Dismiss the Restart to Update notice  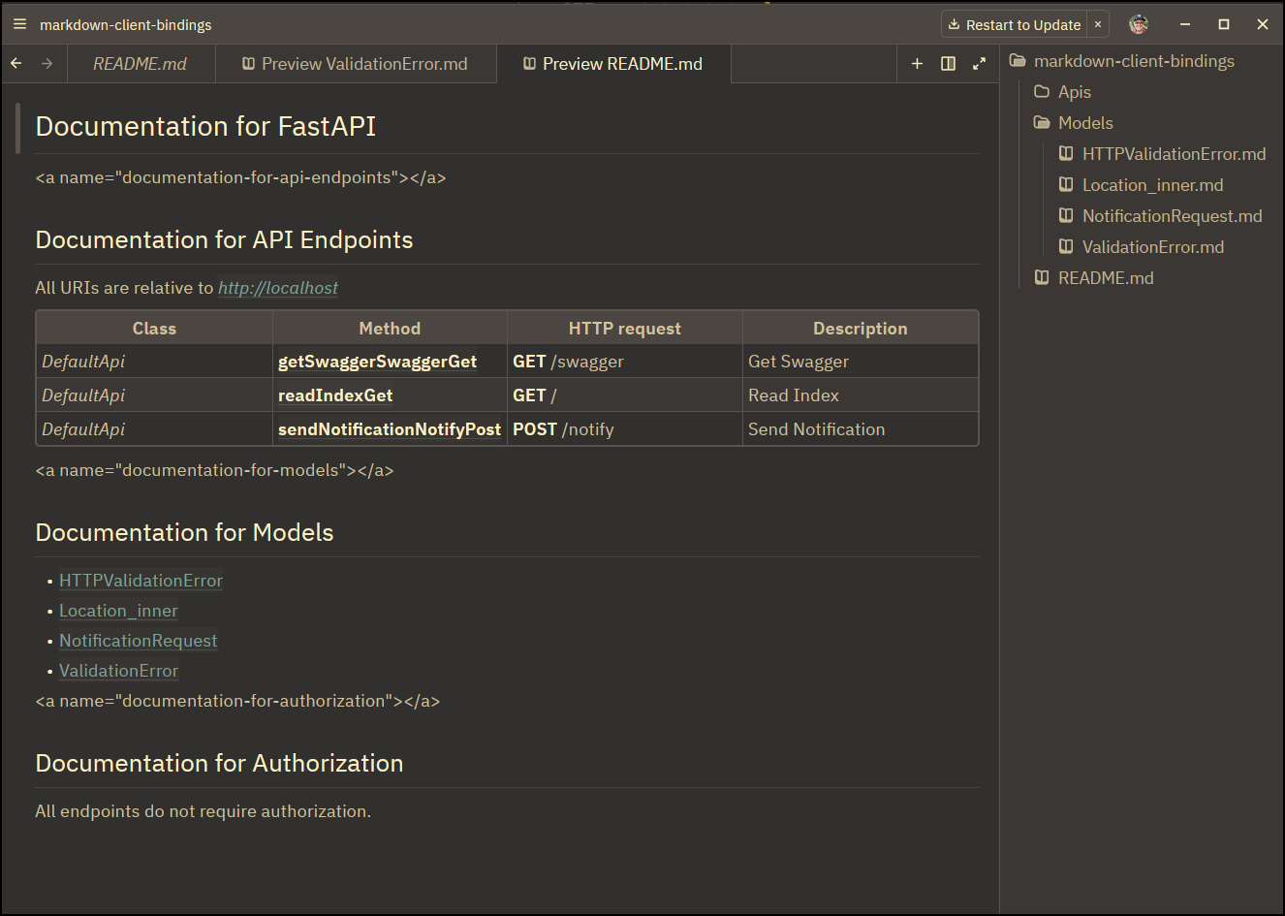point(1098,24)
